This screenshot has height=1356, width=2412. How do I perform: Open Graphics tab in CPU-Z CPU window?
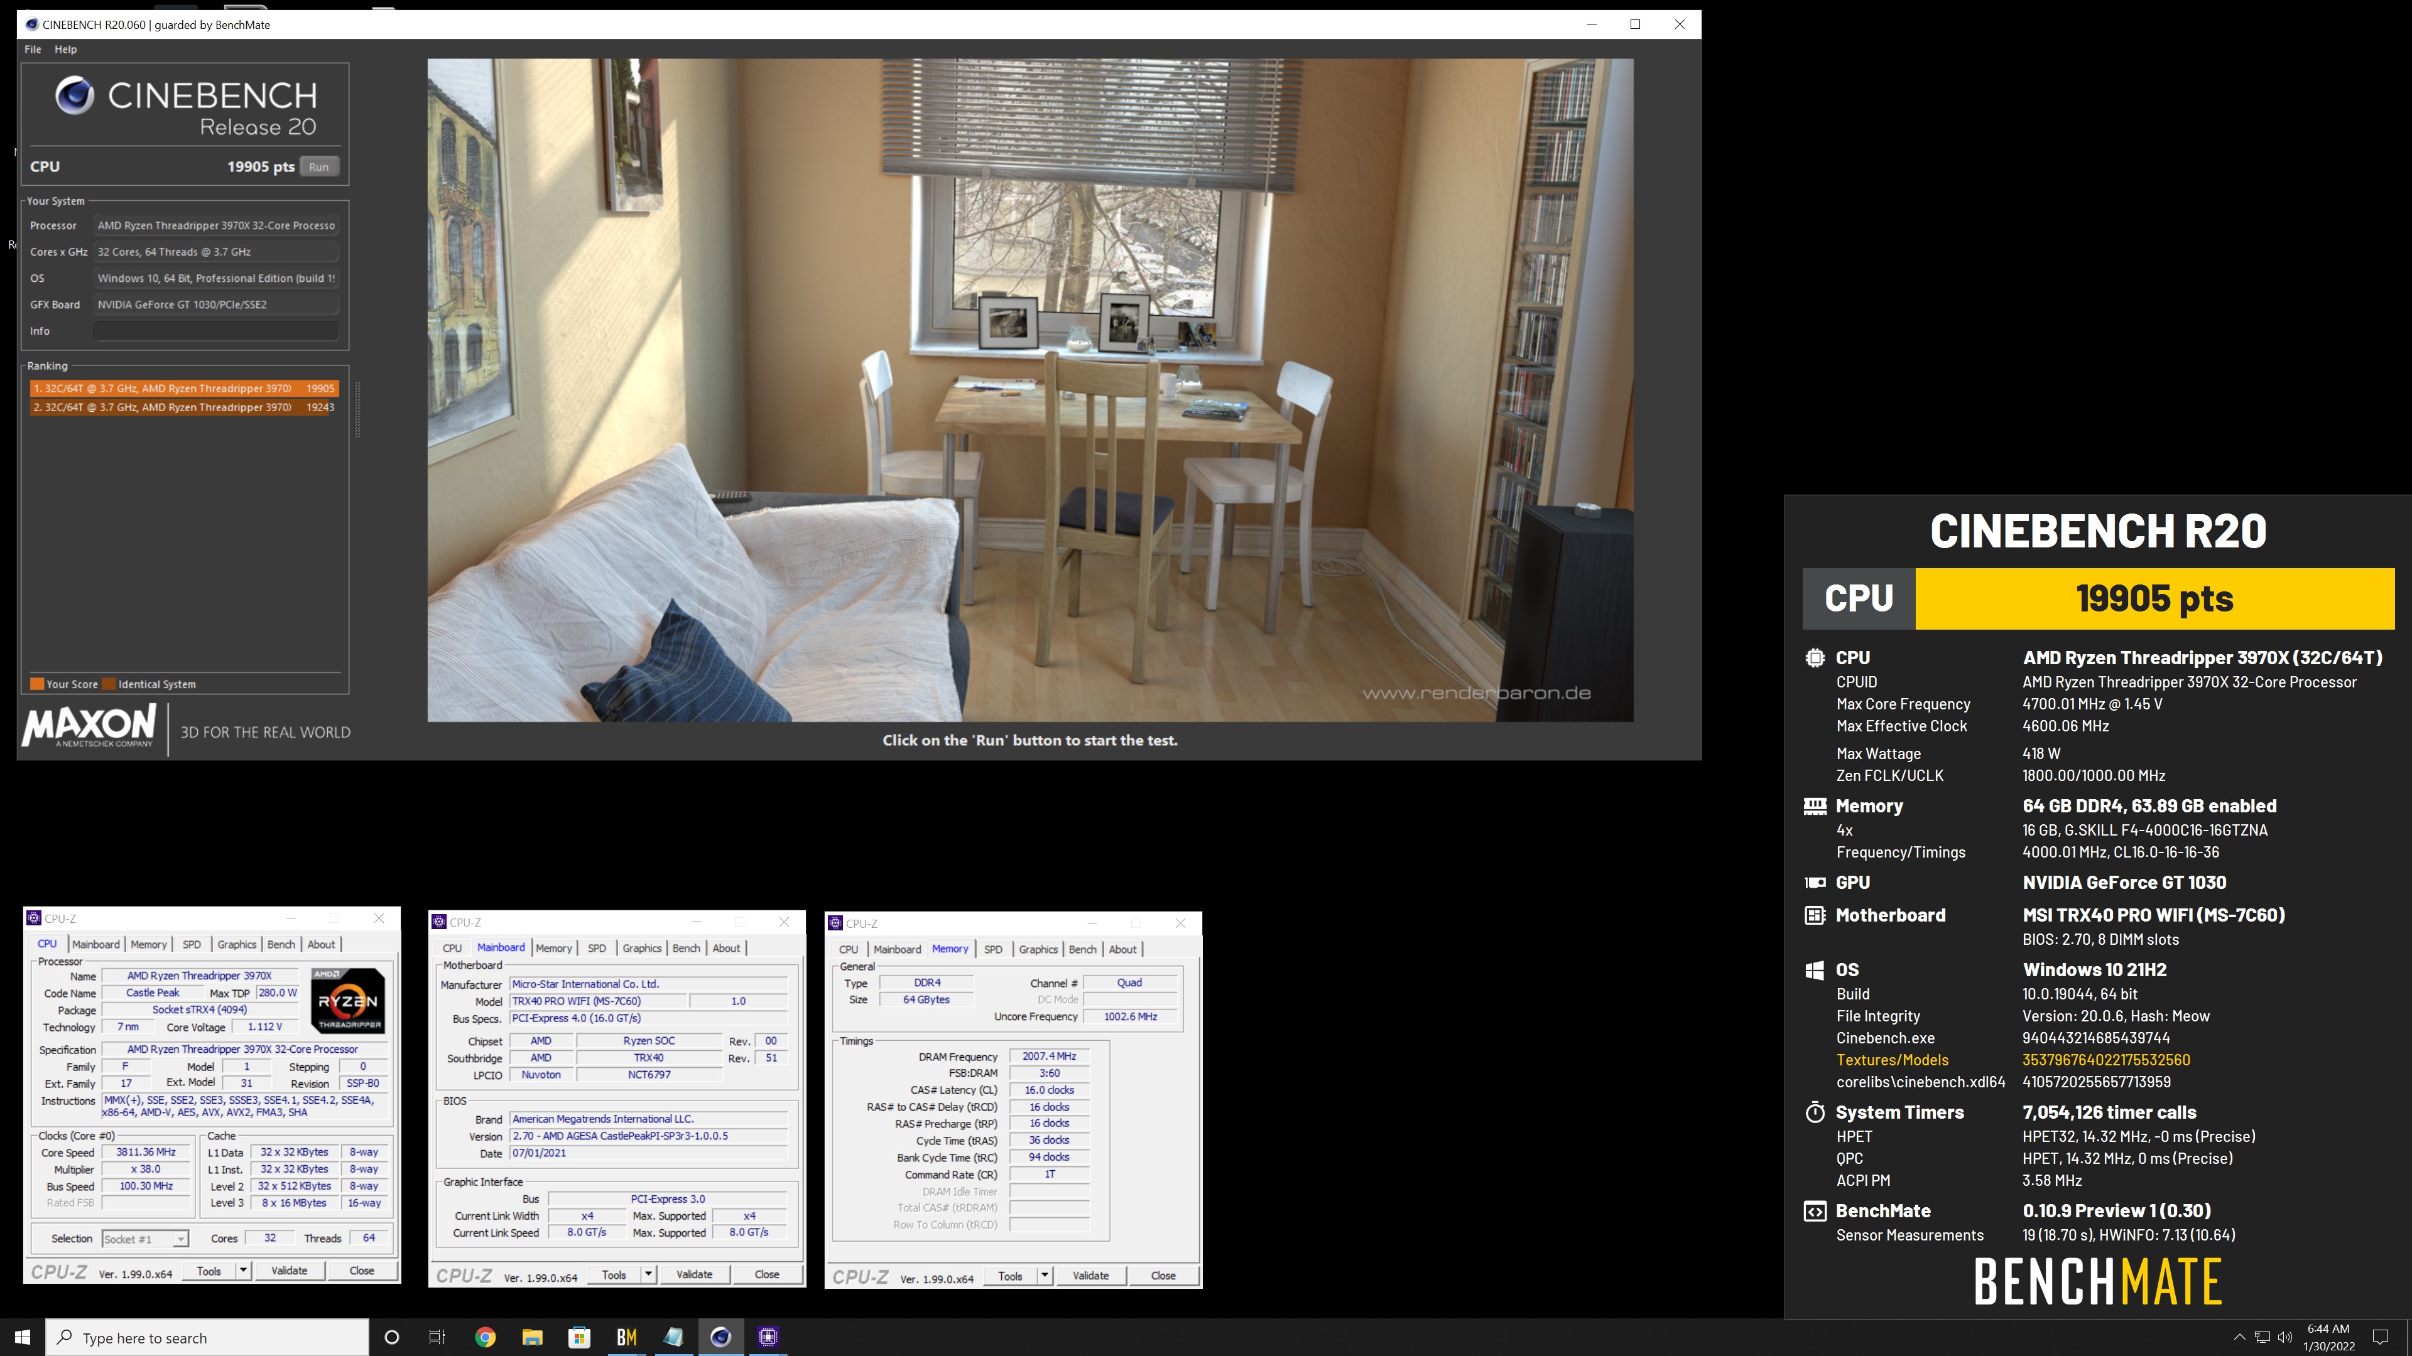(x=237, y=944)
